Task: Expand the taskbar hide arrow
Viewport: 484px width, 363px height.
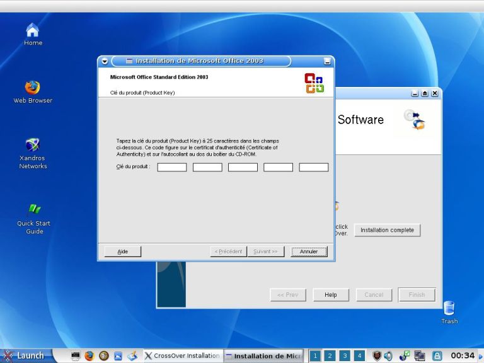Action: point(480,356)
